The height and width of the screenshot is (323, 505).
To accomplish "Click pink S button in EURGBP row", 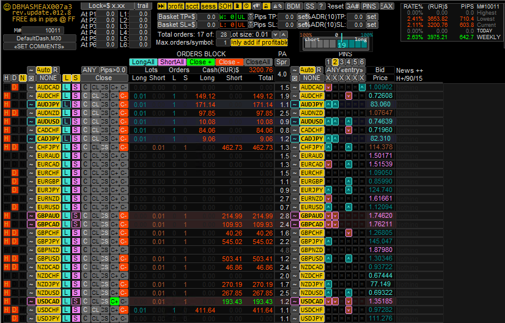I will pyautogui.click(x=75, y=182).
